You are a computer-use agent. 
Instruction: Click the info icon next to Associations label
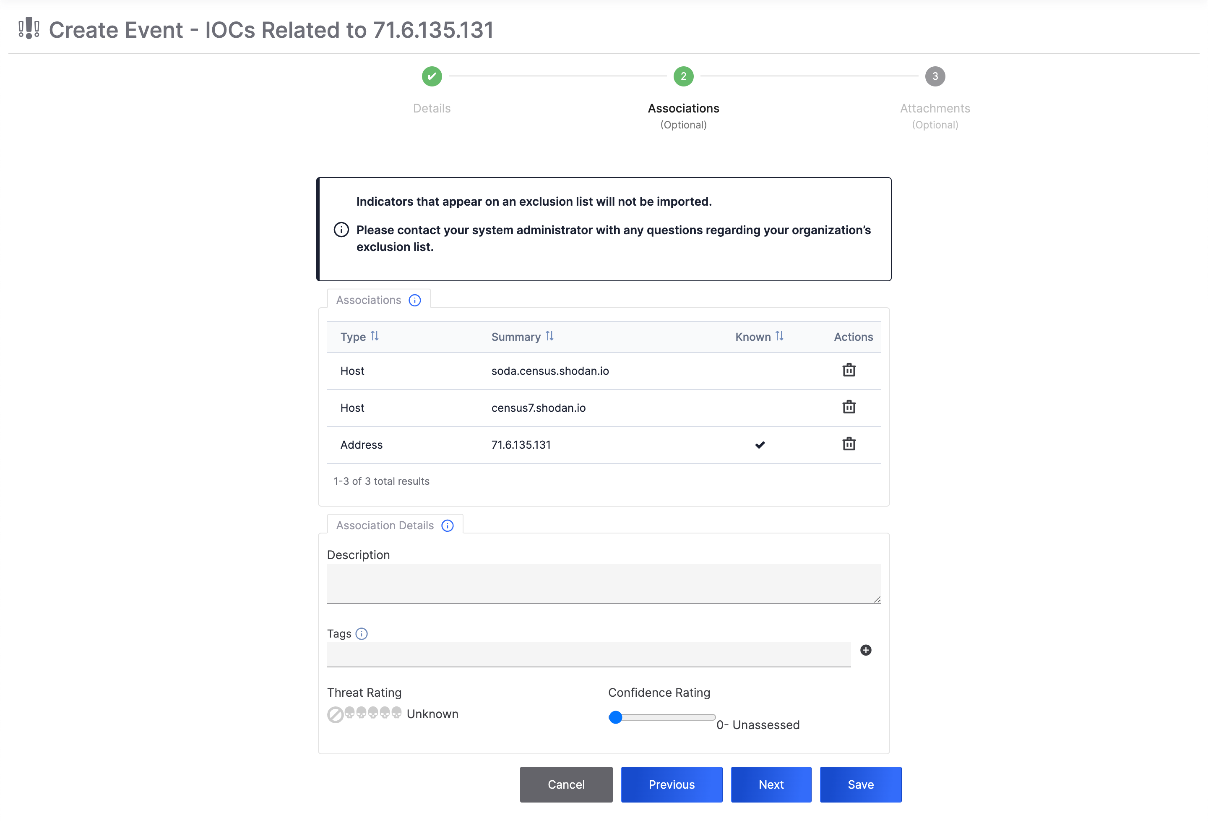(x=416, y=300)
